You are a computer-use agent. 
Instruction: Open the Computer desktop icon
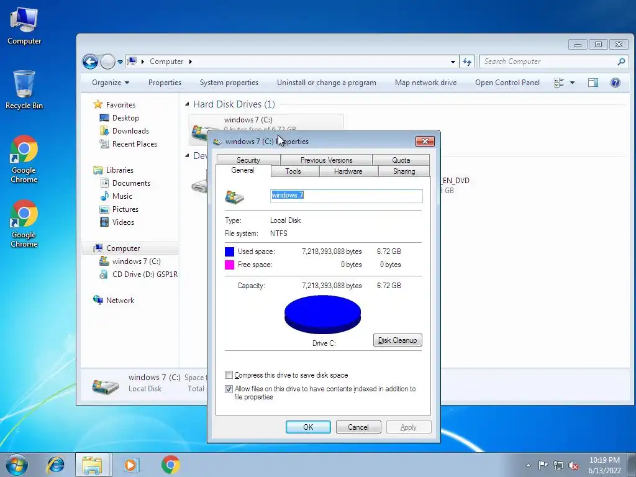[x=24, y=26]
